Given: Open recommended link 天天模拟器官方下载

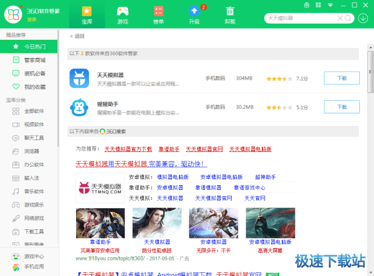Looking at the screenshot, I should (x=128, y=149).
